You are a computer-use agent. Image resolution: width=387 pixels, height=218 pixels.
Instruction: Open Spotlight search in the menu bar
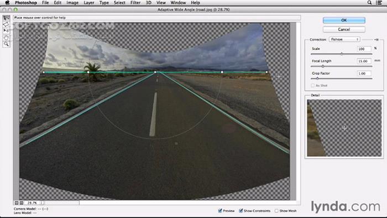click(369, 2)
